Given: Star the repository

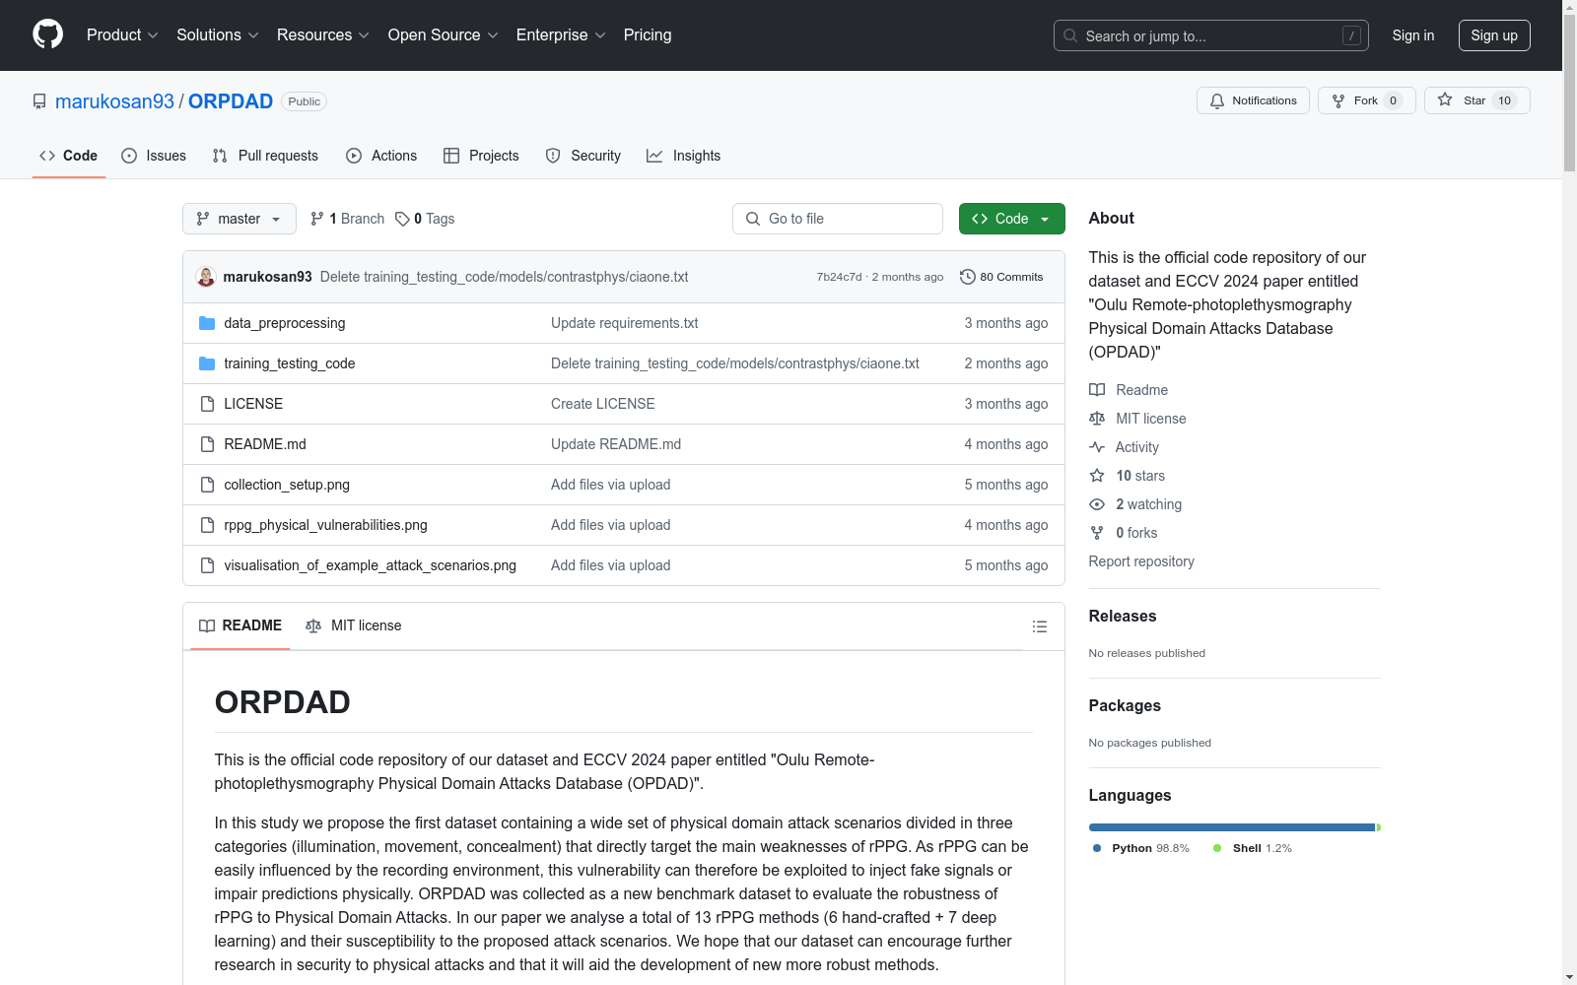Looking at the screenshot, I should click(1476, 100).
